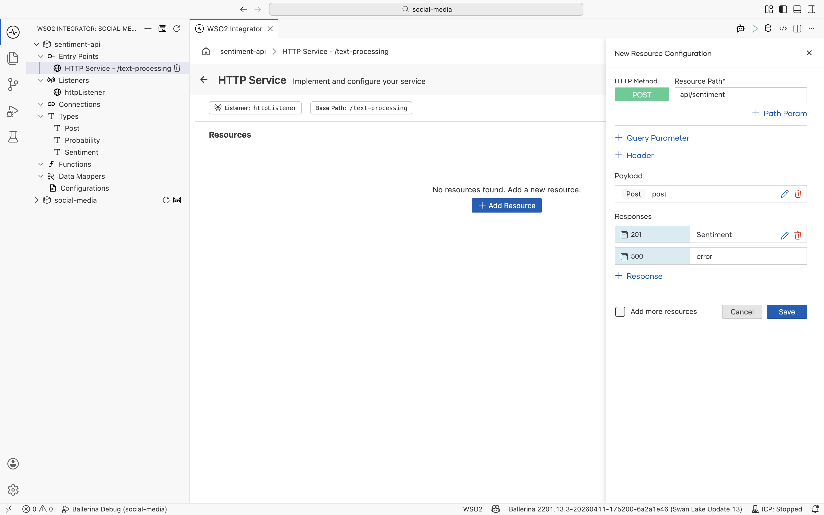Collapse the Data Mappers node
The height and width of the screenshot is (515, 824).
tap(41, 176)
